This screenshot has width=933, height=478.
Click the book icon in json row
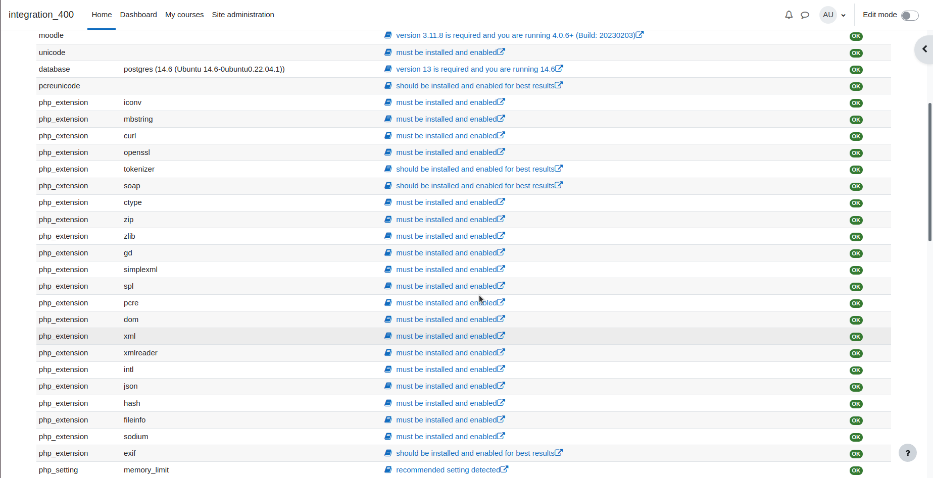coord(388,386)
